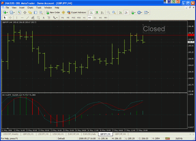This screenshot has height=141, width=196.
Task: Open Word from the Office shortcut bar
Action: (x=169, y=2)
